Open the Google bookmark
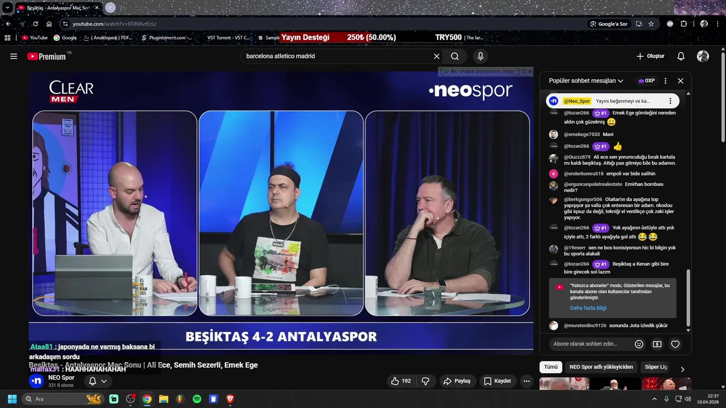 [x=66, y=37]
